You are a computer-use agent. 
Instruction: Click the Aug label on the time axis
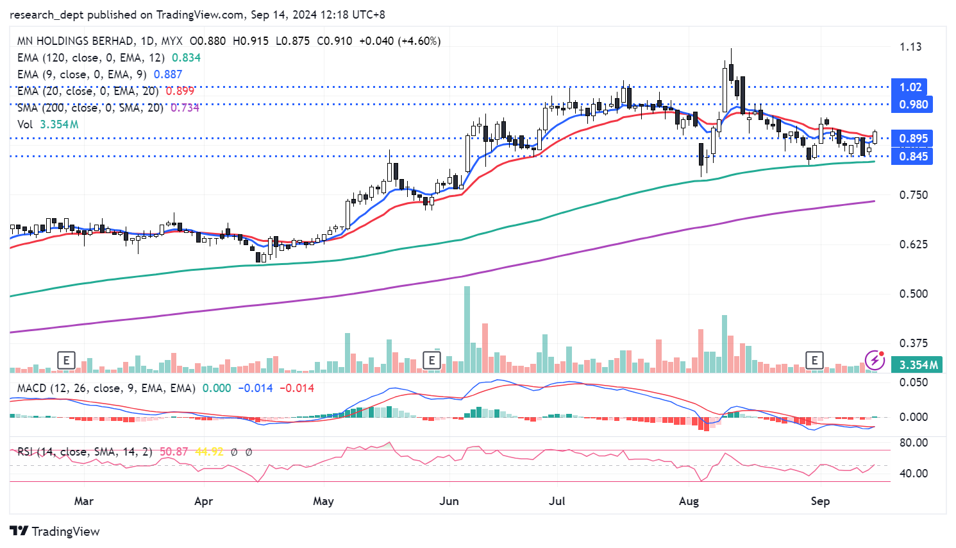click(x=689, y=501)
